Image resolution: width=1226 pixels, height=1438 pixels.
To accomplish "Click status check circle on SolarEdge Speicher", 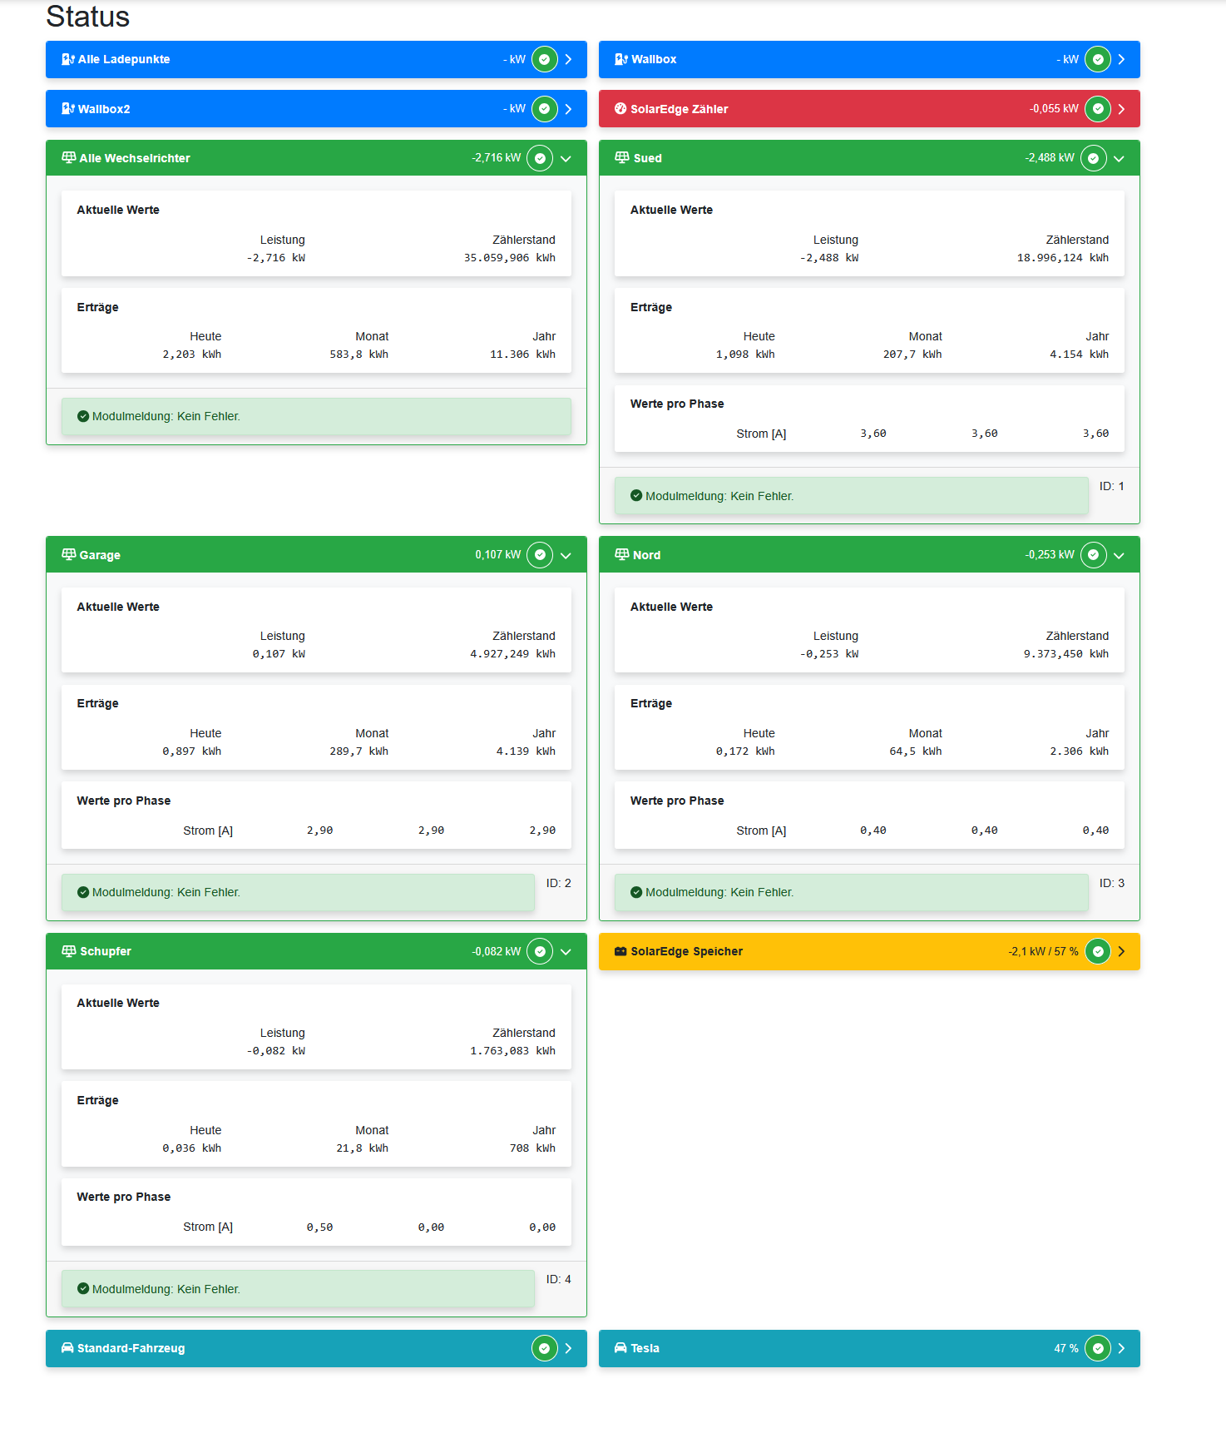I will 1098,951.
